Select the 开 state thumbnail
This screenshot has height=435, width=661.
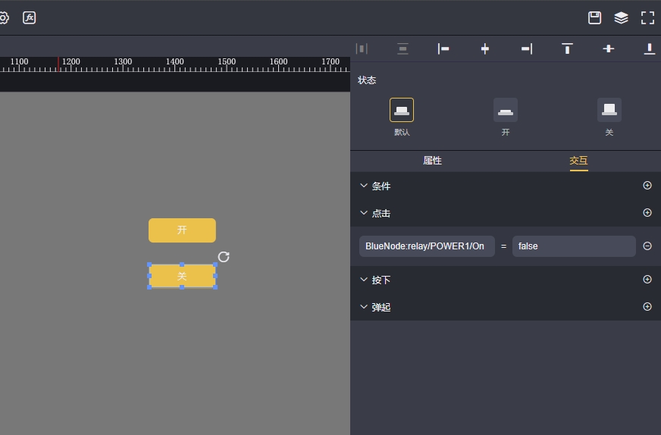point(506,110)
